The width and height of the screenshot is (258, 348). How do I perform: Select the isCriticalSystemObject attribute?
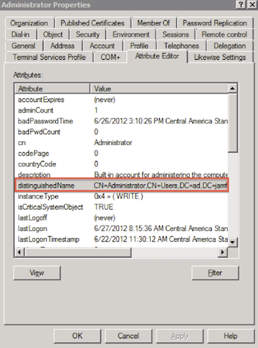tap(122, 207)
